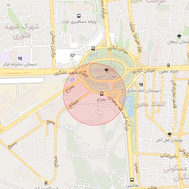
Task: Click the شهرک شهید فکوری neighborhood label
Action: click(x=22, y=31)
